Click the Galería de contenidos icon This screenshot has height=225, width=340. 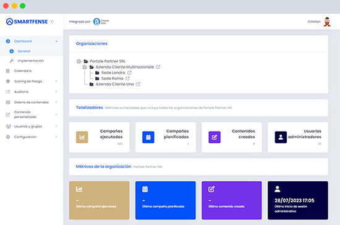(8, 102)
